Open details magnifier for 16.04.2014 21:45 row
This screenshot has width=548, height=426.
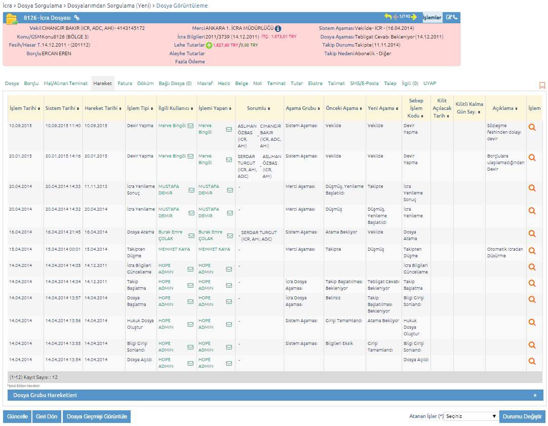pos(532,234)
